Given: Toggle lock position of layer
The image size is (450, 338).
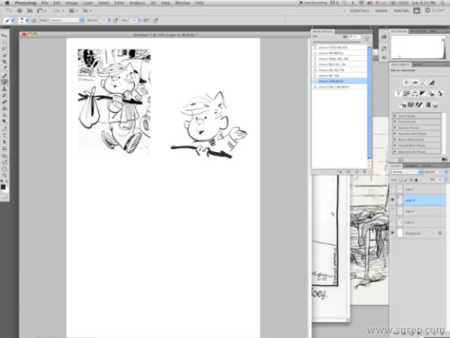Looking at the screenshot, I should click(x=411, y=180).
